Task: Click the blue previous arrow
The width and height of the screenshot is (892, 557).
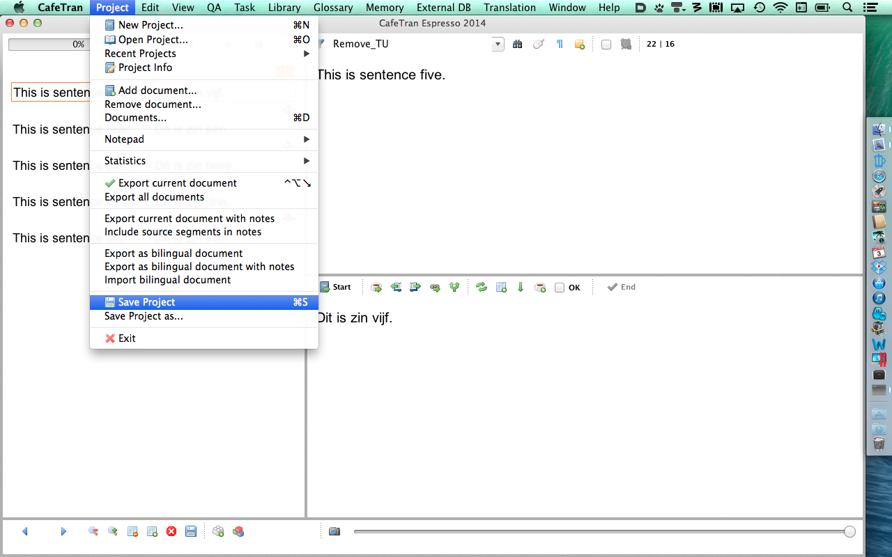Action: point(25,531)
